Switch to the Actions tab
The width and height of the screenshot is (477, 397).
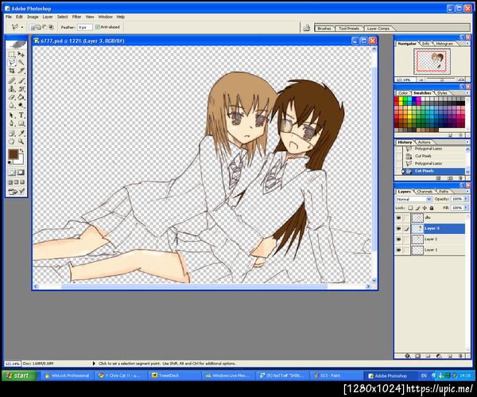(x=424, y=142)
